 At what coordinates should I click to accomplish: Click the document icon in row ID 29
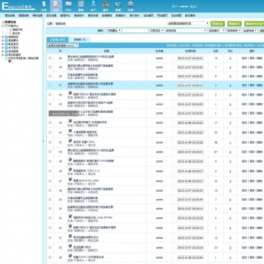coord(70,255)
